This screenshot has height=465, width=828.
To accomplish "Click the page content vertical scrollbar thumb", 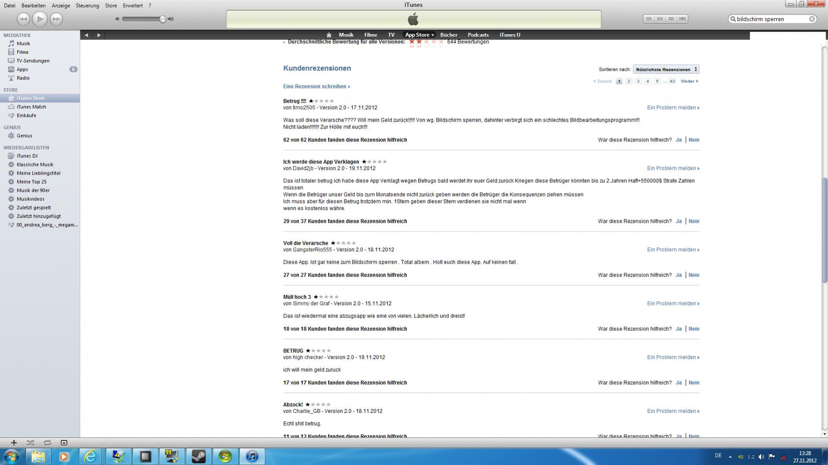I will coord(824,231).
